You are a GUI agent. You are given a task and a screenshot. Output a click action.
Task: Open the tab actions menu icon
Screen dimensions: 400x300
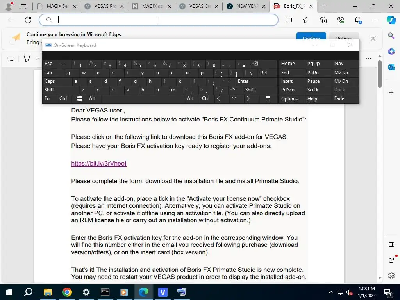(23, 6)
